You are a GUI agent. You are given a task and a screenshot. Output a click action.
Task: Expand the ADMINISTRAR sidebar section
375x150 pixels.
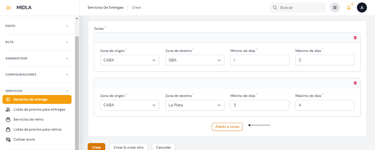point(37,58)
